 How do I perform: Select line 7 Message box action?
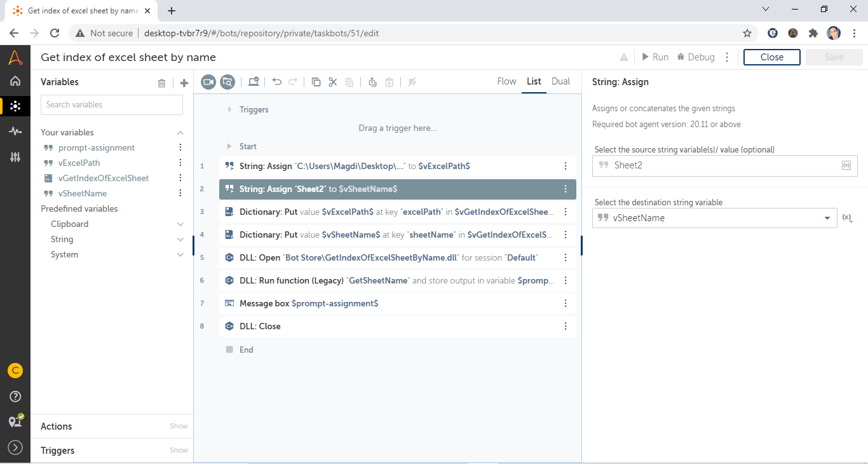click(398, 303)
